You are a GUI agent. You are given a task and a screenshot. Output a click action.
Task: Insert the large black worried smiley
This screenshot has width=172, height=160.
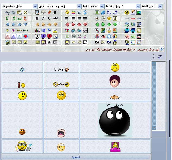click(x=115, y=120)
